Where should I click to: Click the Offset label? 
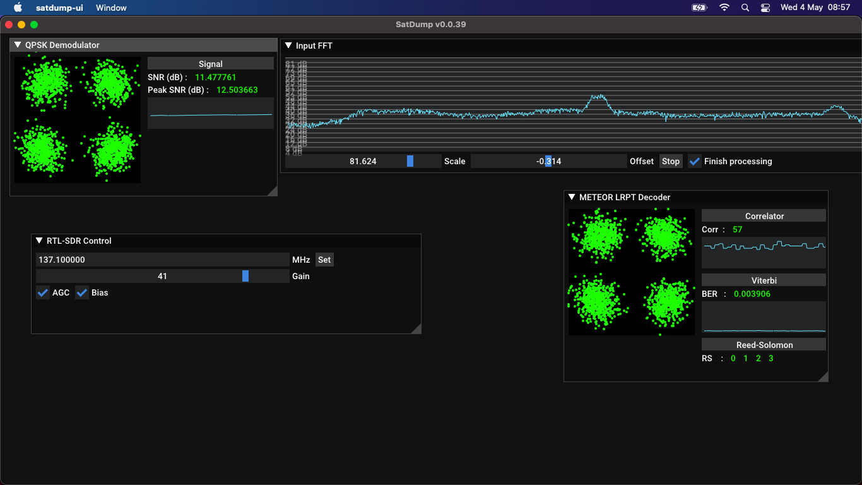click(x=642, y=161)
